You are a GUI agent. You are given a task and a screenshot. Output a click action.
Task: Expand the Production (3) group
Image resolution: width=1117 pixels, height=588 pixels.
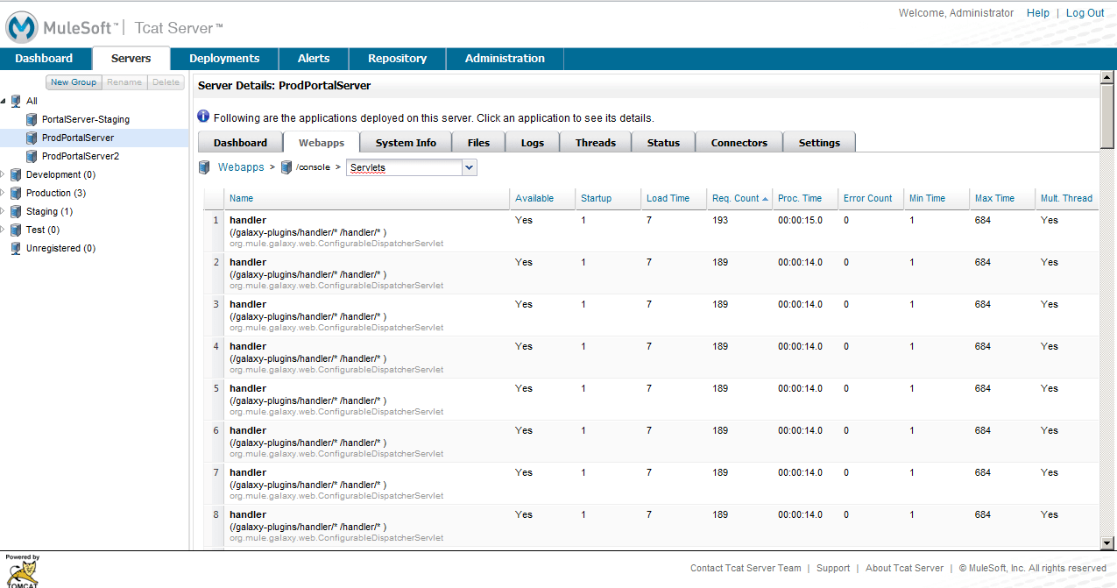[x=4, y=193]
